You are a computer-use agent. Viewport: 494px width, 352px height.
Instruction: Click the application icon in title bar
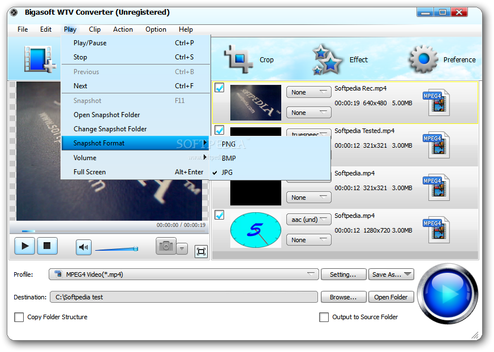click(14, 12)
